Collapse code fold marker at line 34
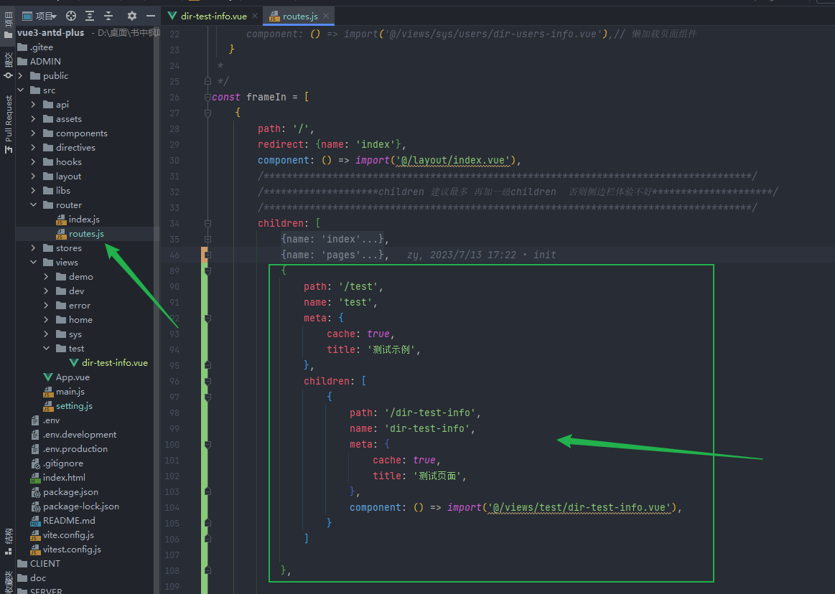This screenshot has height=594, width=835. (x=208, y=224)
